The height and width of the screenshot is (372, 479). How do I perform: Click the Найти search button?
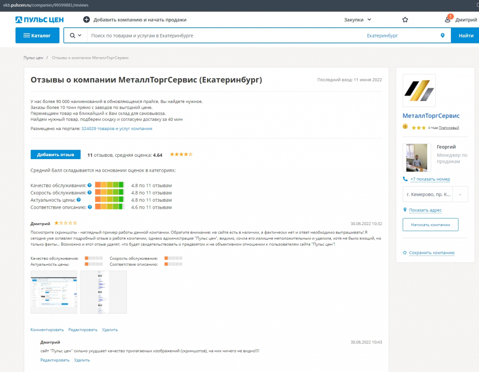[466, 36]
